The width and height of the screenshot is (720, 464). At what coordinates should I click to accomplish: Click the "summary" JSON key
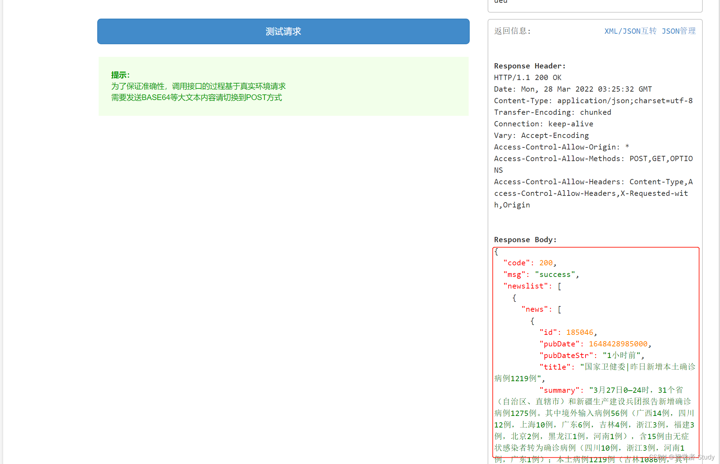pos(559,390)
